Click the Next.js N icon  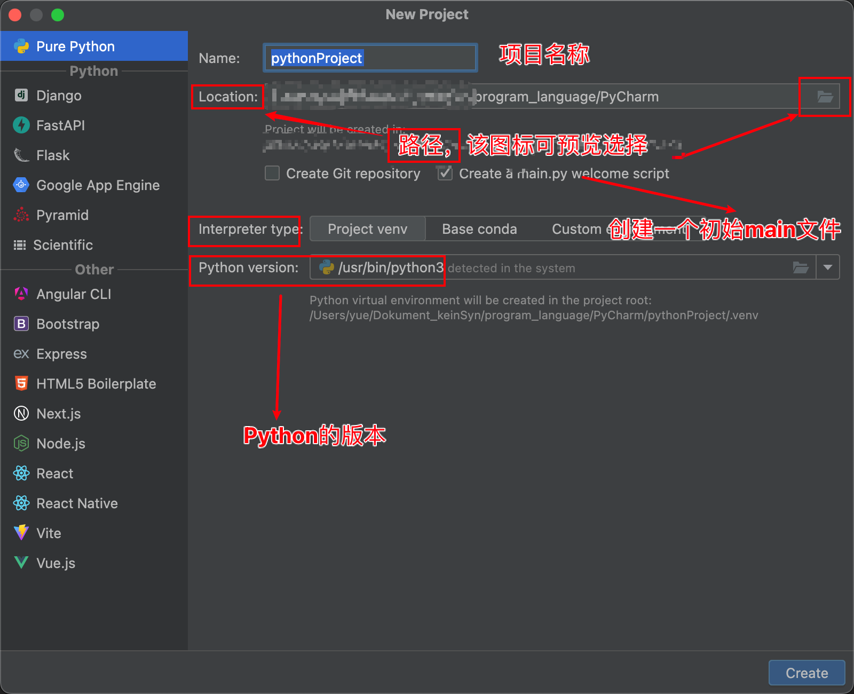point(21,413)
